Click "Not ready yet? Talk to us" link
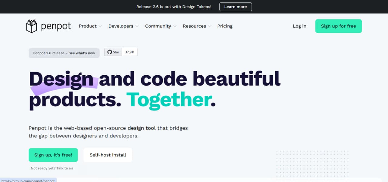388x182 pixels. tap(52, 168)
